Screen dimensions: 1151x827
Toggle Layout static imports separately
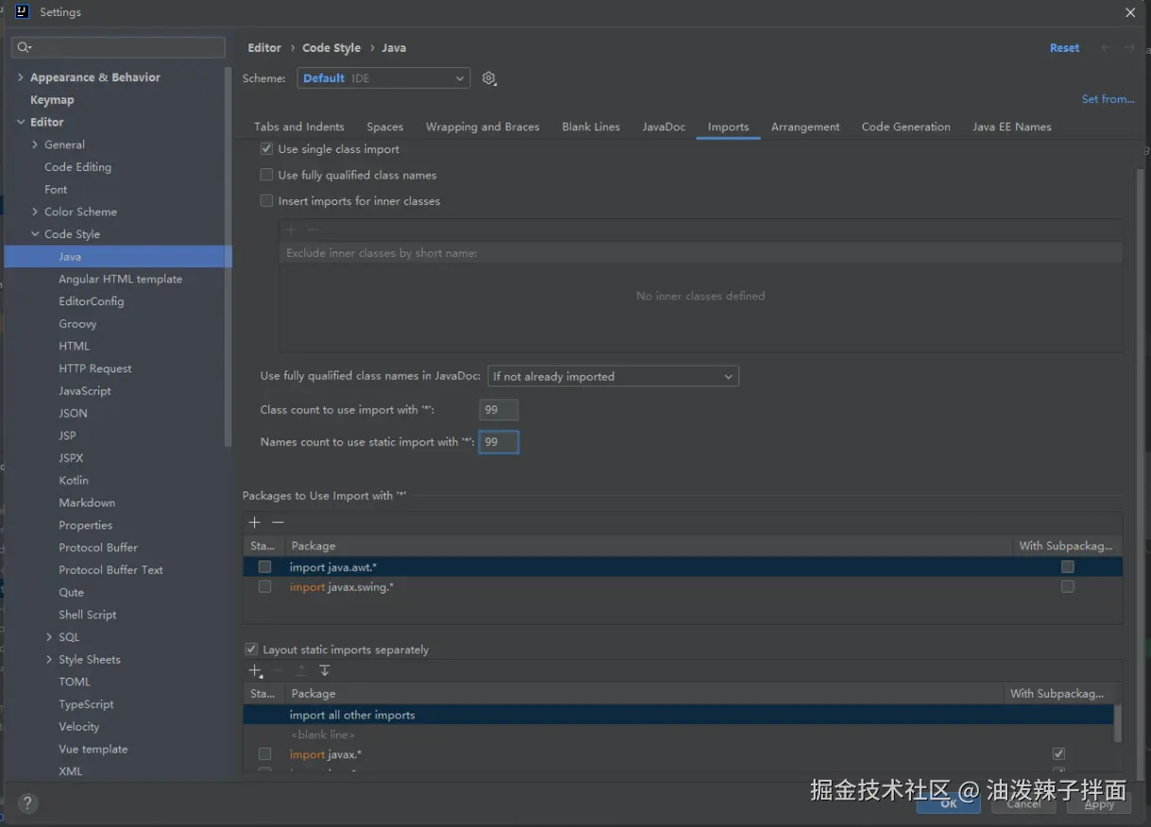[251, 649]
